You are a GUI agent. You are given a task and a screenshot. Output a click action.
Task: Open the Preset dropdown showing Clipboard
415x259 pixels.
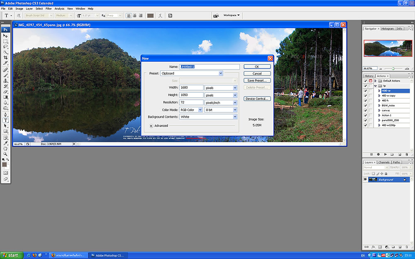(220, 73)
